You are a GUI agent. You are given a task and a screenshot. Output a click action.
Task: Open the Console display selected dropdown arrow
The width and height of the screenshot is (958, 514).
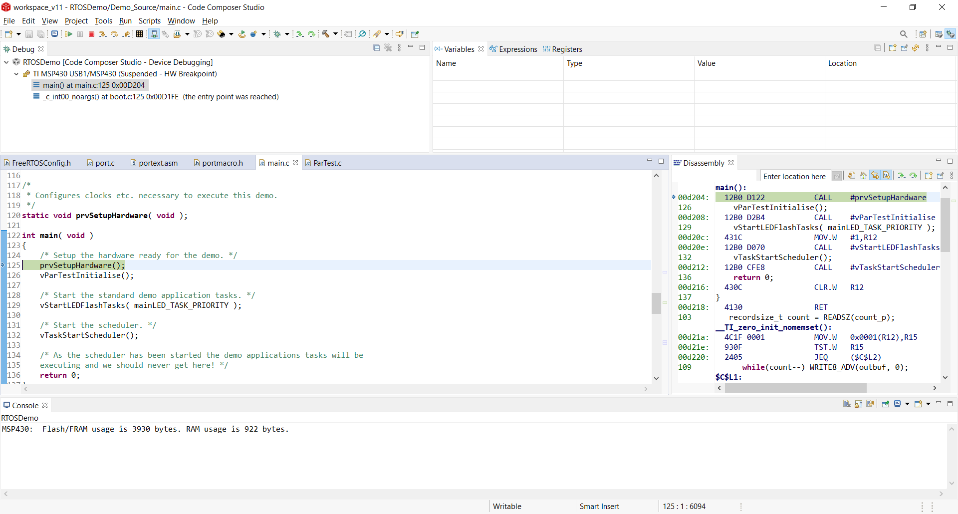tap(907, 404)
